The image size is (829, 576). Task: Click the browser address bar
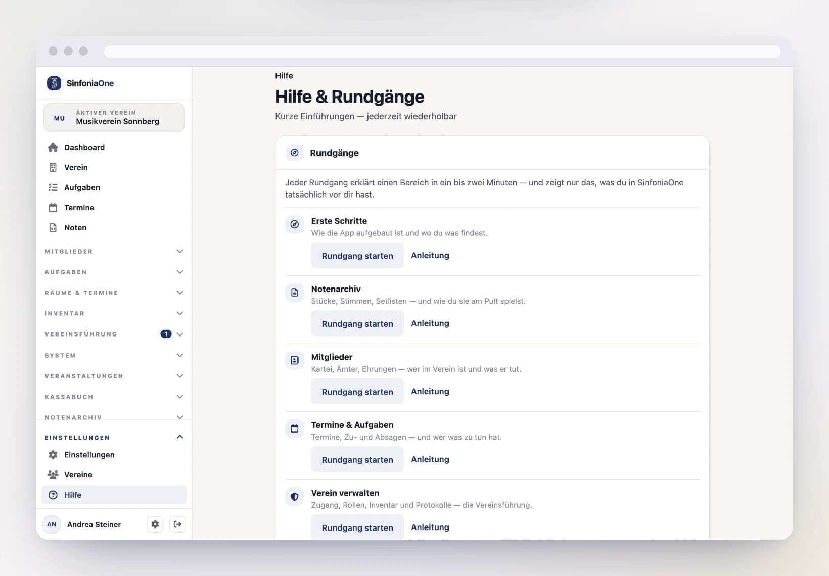(x=442, y=52)
